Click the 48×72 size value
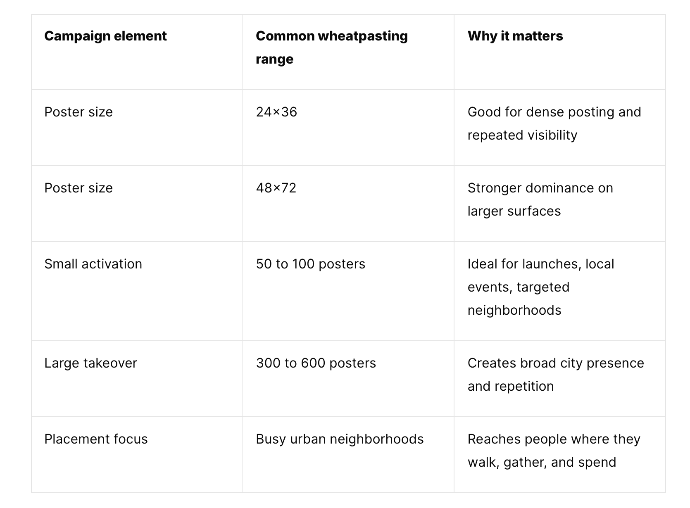Screen dimensions: 690x508 276,188
